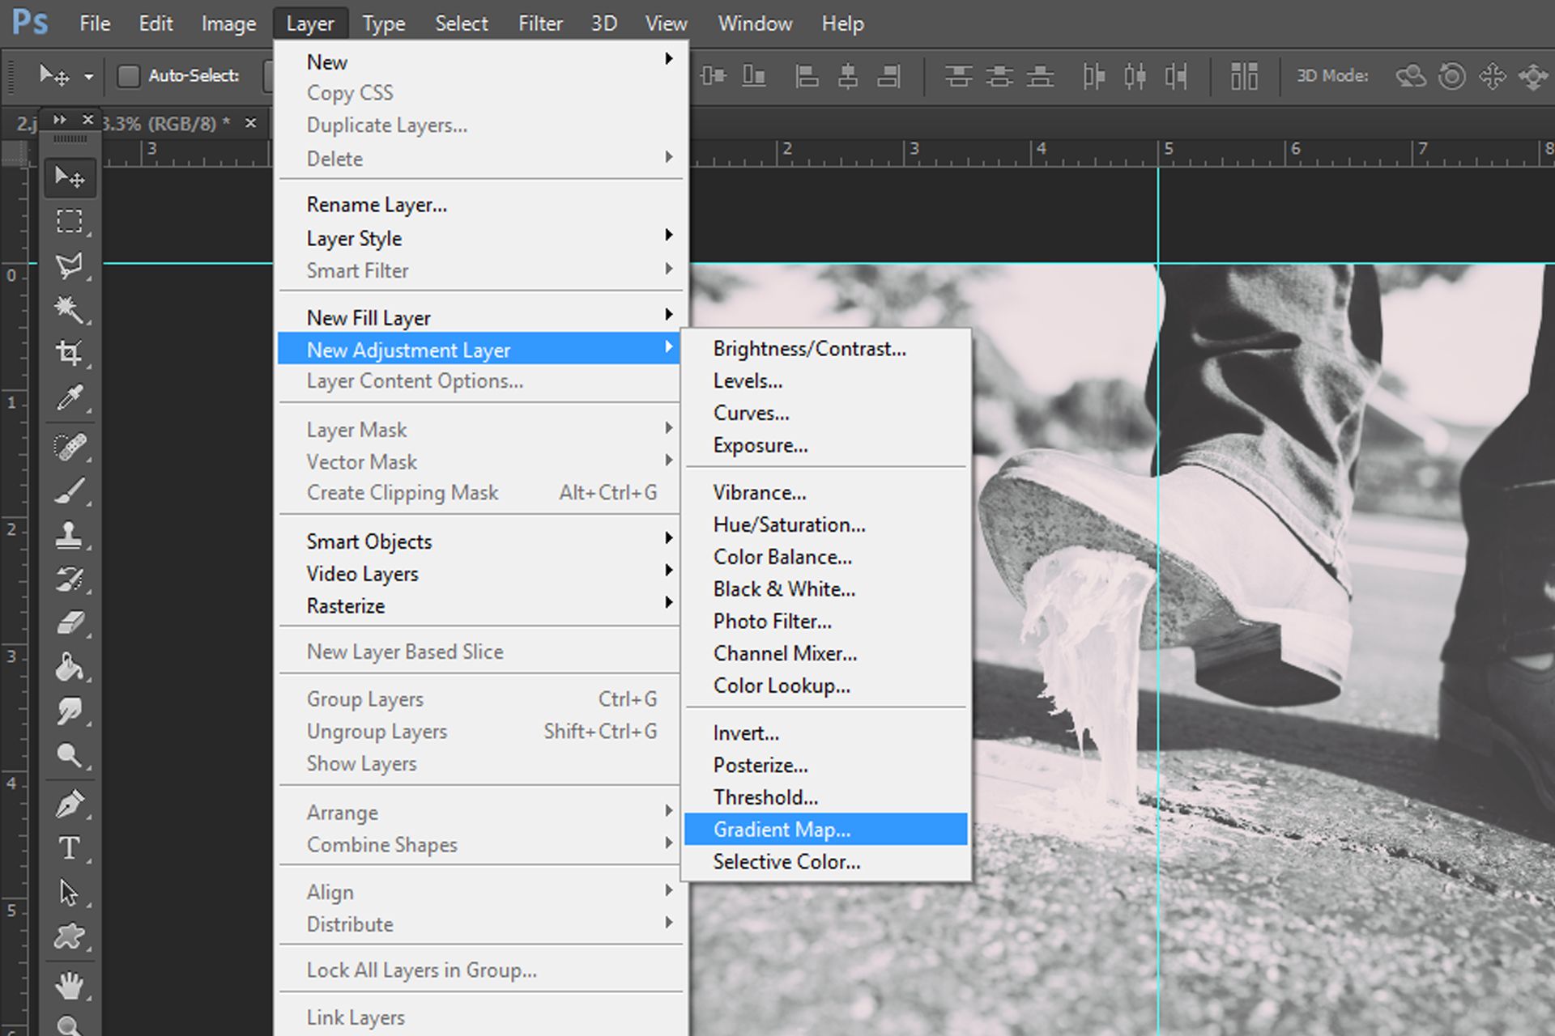The width and height of the screenshot is (1555, 1036).
Task: Select the Spot Healing Brush tool
Action: [70, 447]
